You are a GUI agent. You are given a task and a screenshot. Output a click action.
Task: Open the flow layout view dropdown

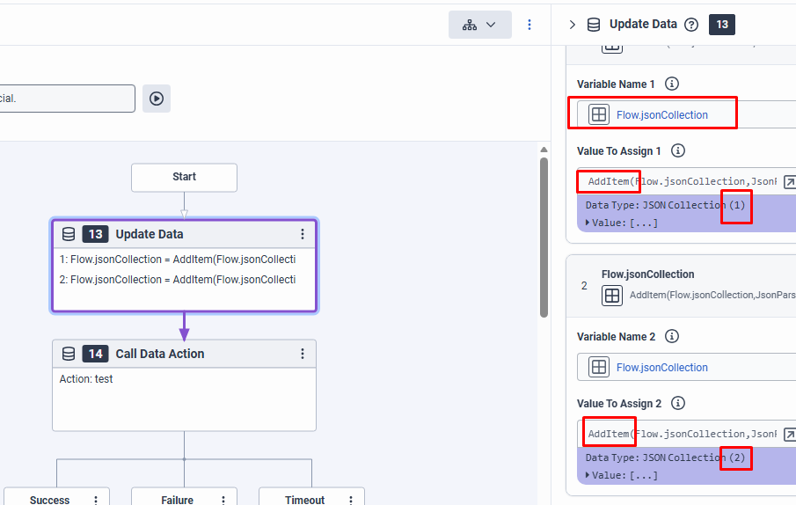(x=479, y=25)
